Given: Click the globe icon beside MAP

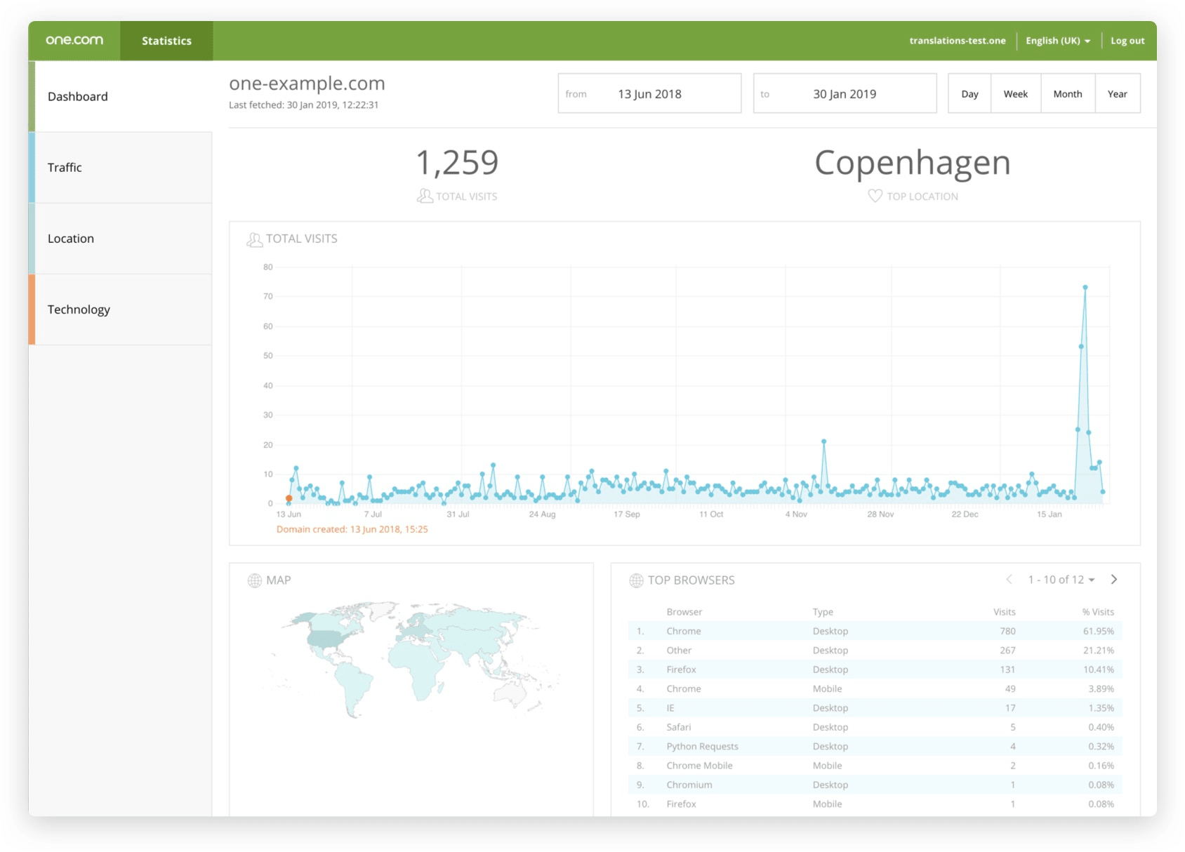Looking at the screenshot, I should (255, 580).
